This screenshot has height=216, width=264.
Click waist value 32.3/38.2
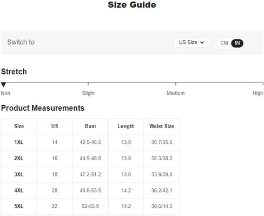click(162, 158)
